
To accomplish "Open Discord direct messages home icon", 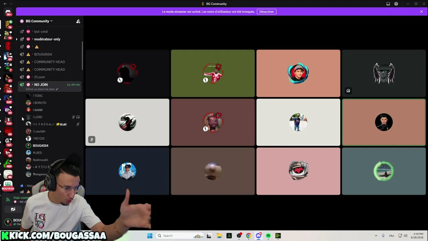I will [x=8, y=12].
